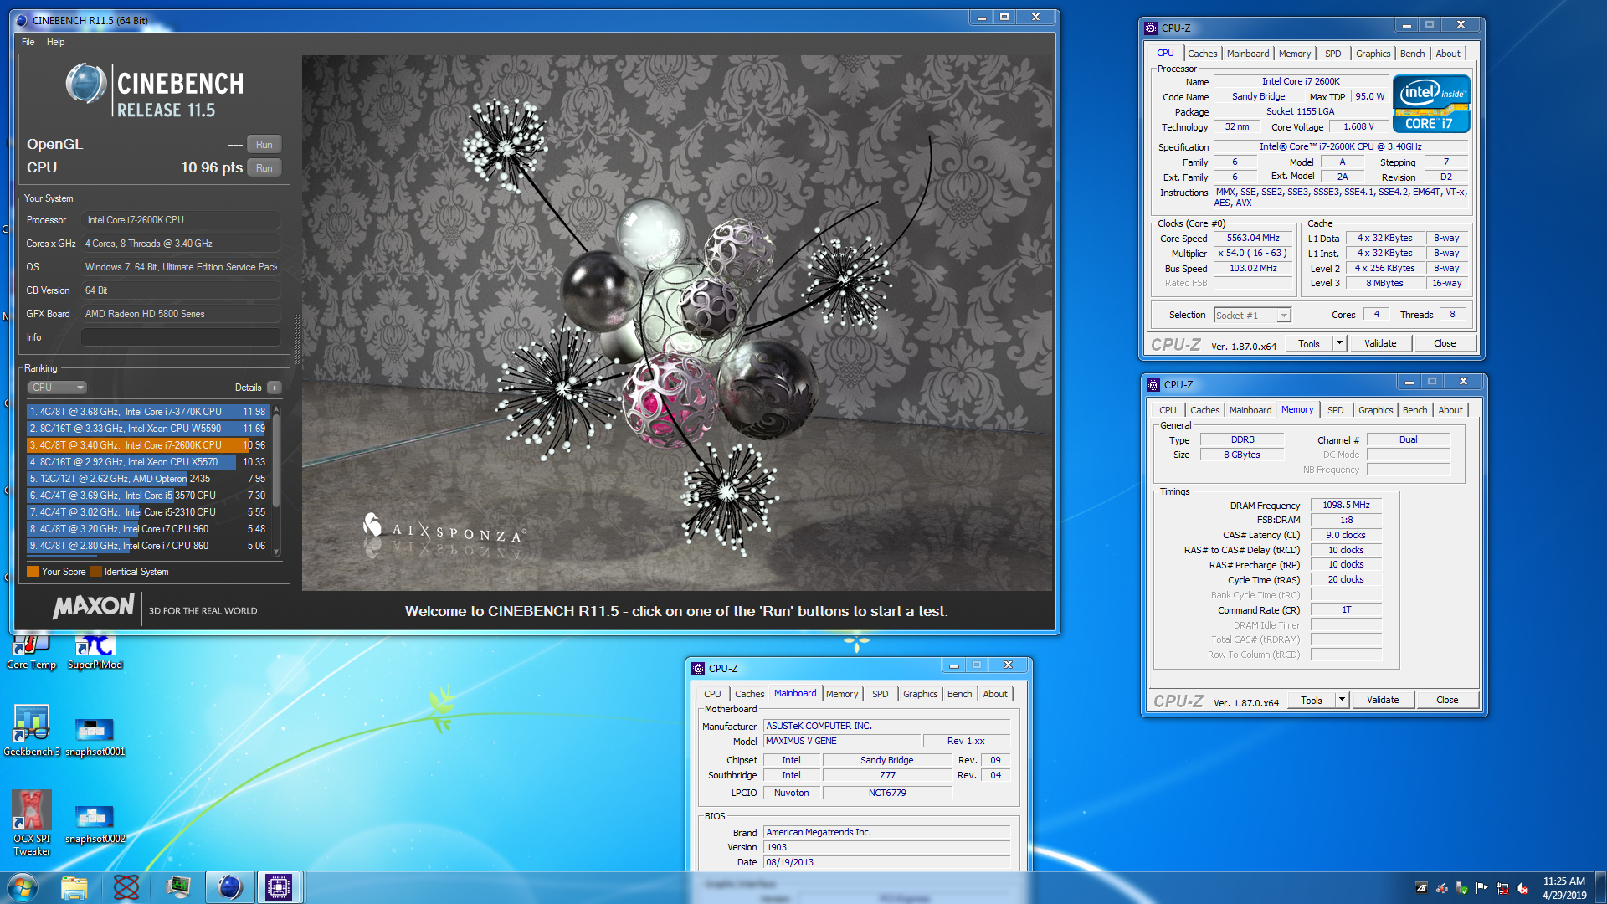Open SPD tab in top CPU-Z window

(x=1333, y=54)
